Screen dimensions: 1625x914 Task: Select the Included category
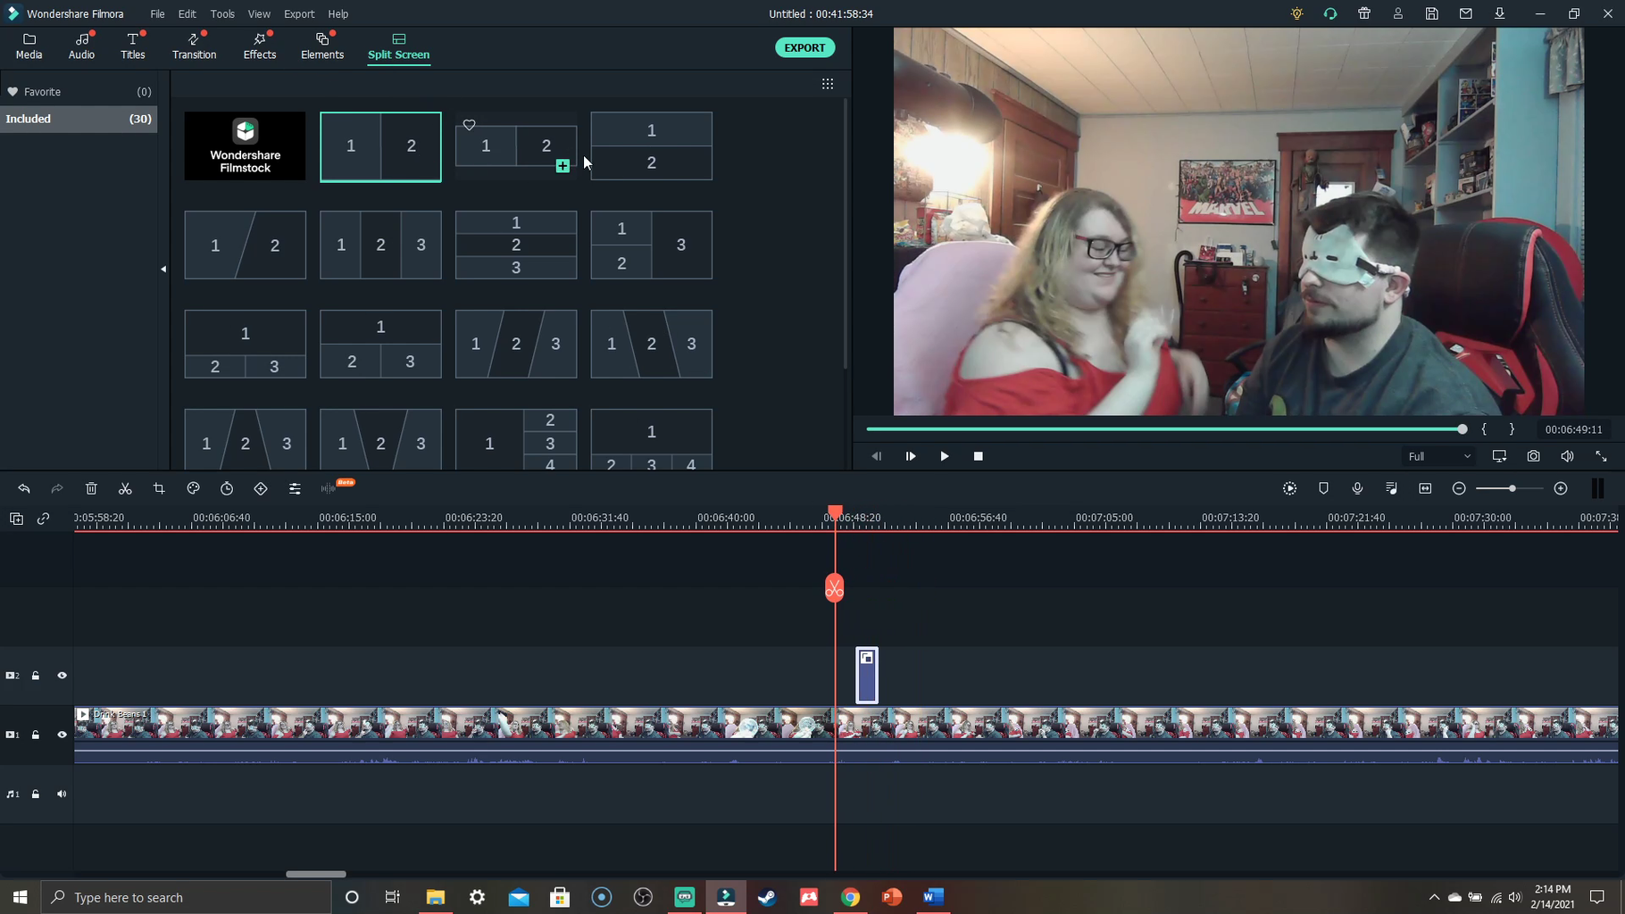(x=79, y=119)
